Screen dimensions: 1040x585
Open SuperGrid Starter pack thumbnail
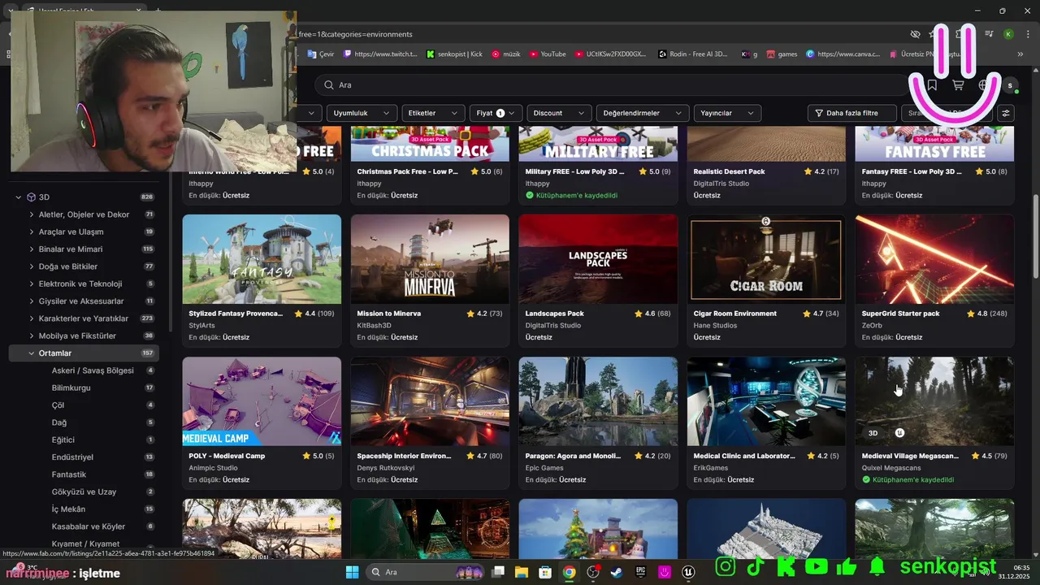pyautogui.click(x=934, y=259)
